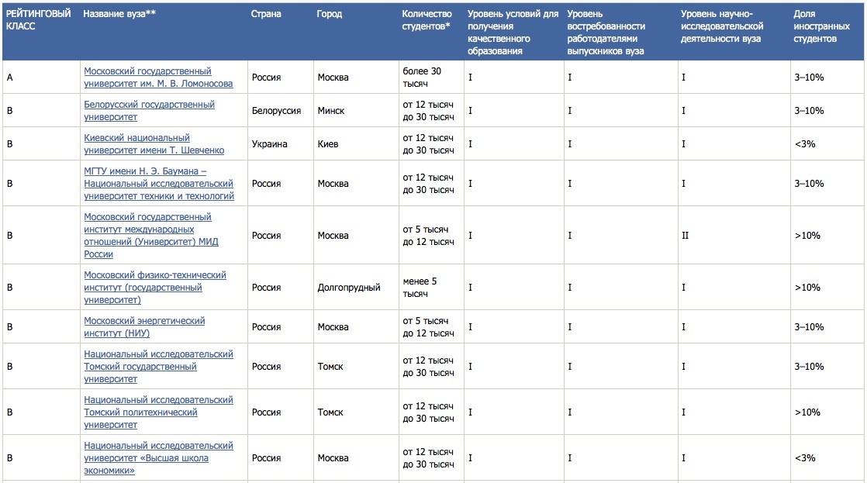The image size is (867, 483).
Task: Open the МГТУ имени Н. Э. Баумана link
Action: (x=158, y=184)
